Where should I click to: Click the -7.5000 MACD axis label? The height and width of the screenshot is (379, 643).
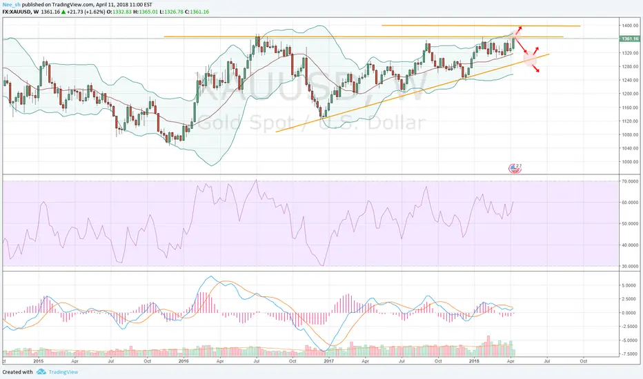629,354
